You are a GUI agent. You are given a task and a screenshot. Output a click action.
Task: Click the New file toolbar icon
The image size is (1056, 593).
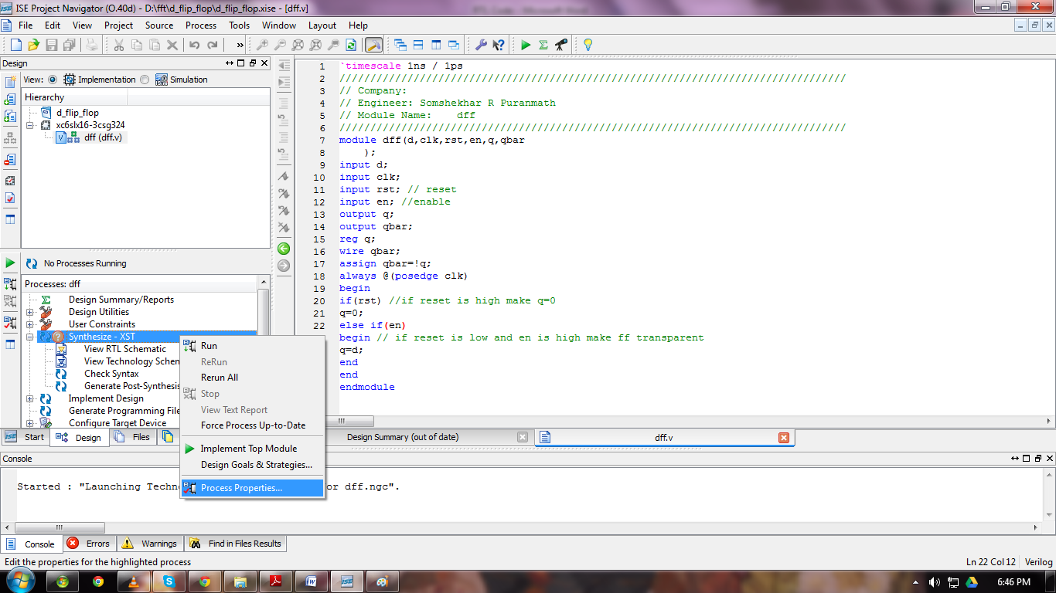[15, 45]
